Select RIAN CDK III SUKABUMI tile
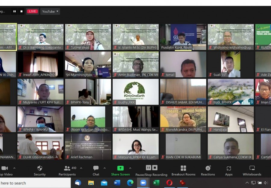This screenshot has width=271, height=188. tap(183, 146)
